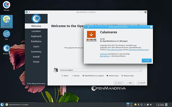The height and width of the screenshot is (107, 172).
Task: Click 'for OpenMandriva Lx 4.1 (Nitrogen)' text
Action: pos(114,41)
